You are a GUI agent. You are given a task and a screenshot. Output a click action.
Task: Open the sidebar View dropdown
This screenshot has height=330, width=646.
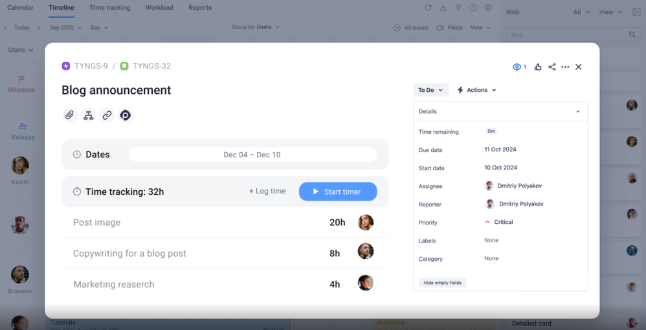[610, 12]
